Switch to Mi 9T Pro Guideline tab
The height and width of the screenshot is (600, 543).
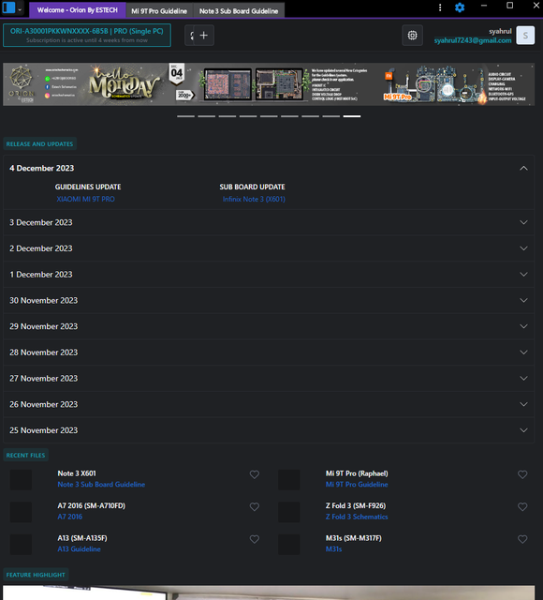(159, 11)
